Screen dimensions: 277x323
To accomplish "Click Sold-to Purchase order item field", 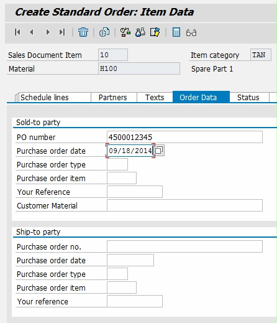I will tap(122, 178).
